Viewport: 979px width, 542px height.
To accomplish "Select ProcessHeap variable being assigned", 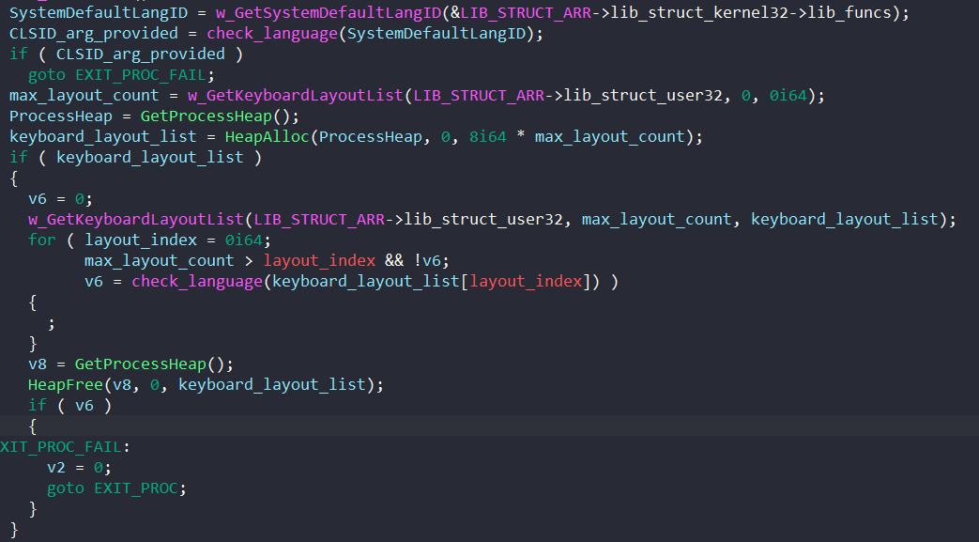I will coord(61,116).
